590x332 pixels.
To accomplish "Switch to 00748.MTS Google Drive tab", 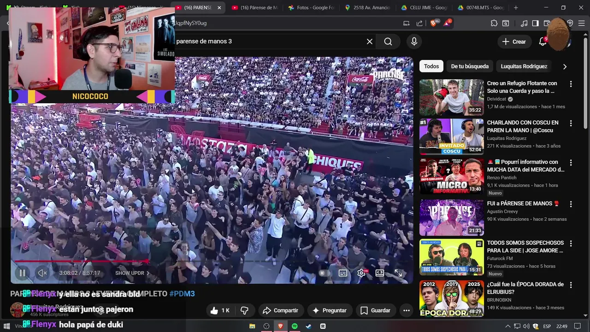I will pos(480,8).
